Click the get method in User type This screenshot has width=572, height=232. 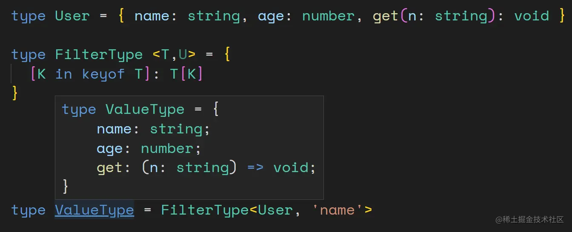(386, 16)
